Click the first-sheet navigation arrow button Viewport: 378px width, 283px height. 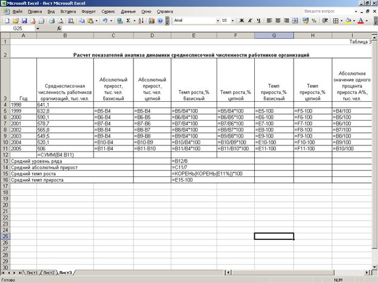point(3,273)
